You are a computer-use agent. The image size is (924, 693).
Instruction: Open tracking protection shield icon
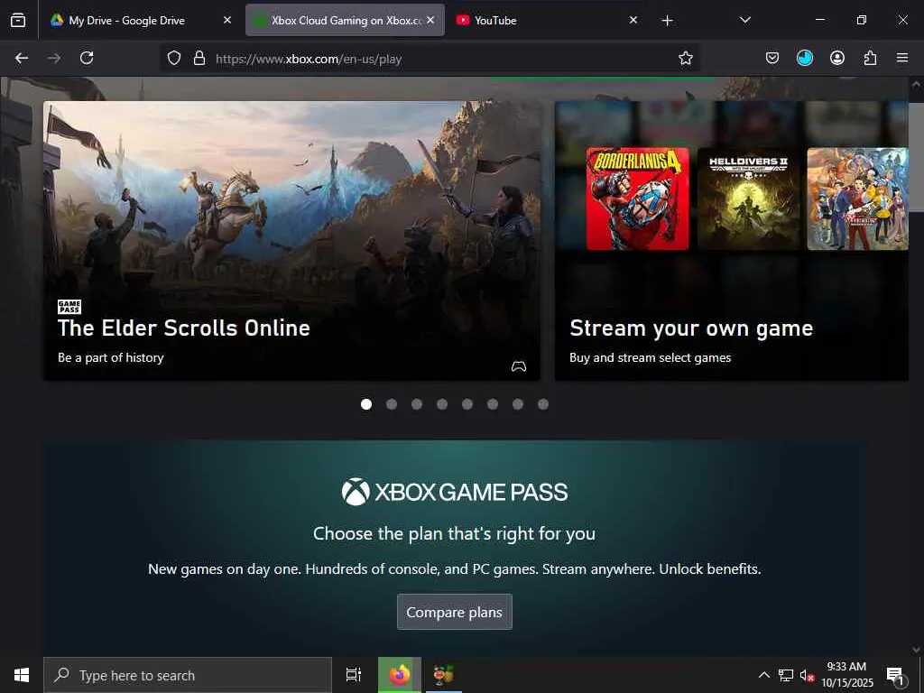tap(174, 59)
